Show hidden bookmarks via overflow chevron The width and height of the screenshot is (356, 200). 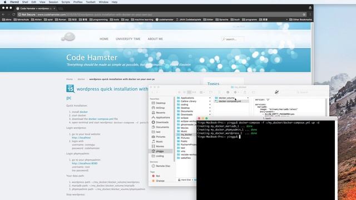(286, 20)
